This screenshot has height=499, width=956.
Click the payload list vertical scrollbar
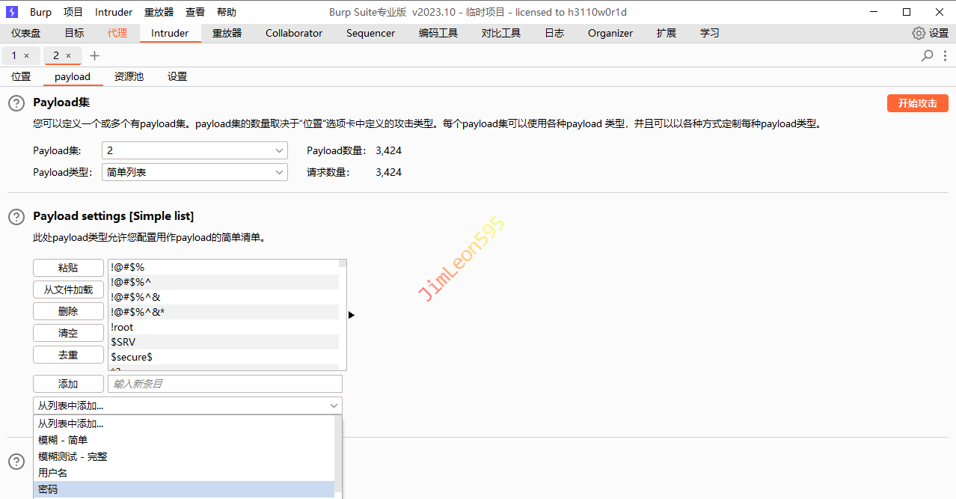(343, 314)
